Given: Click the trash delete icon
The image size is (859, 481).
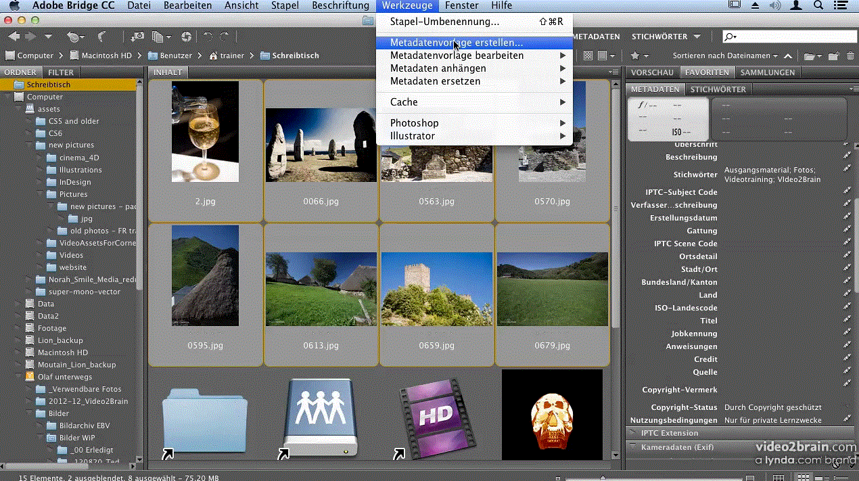Looking at the screenshot, I should pyautogui.click(x=850, y=56).
